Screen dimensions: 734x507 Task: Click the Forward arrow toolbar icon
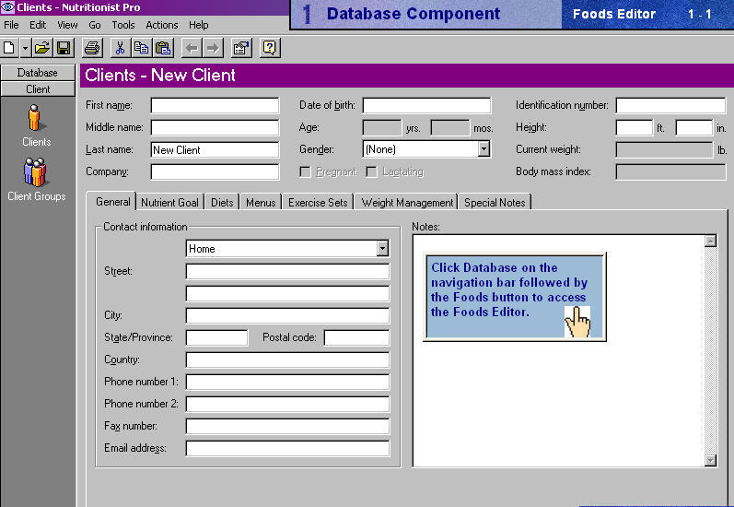click(x=213, y=48)
